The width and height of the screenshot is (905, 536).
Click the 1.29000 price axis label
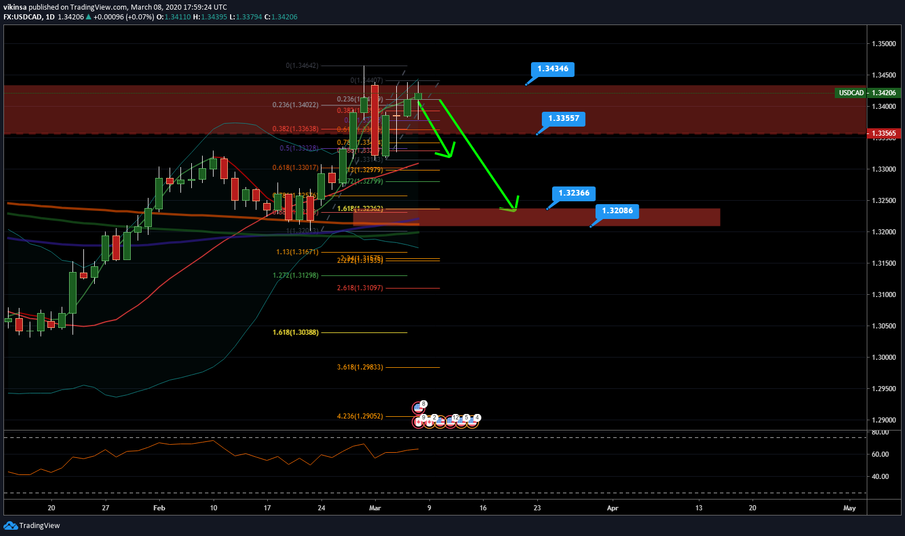pyautogui.click(x=883, y=420)
